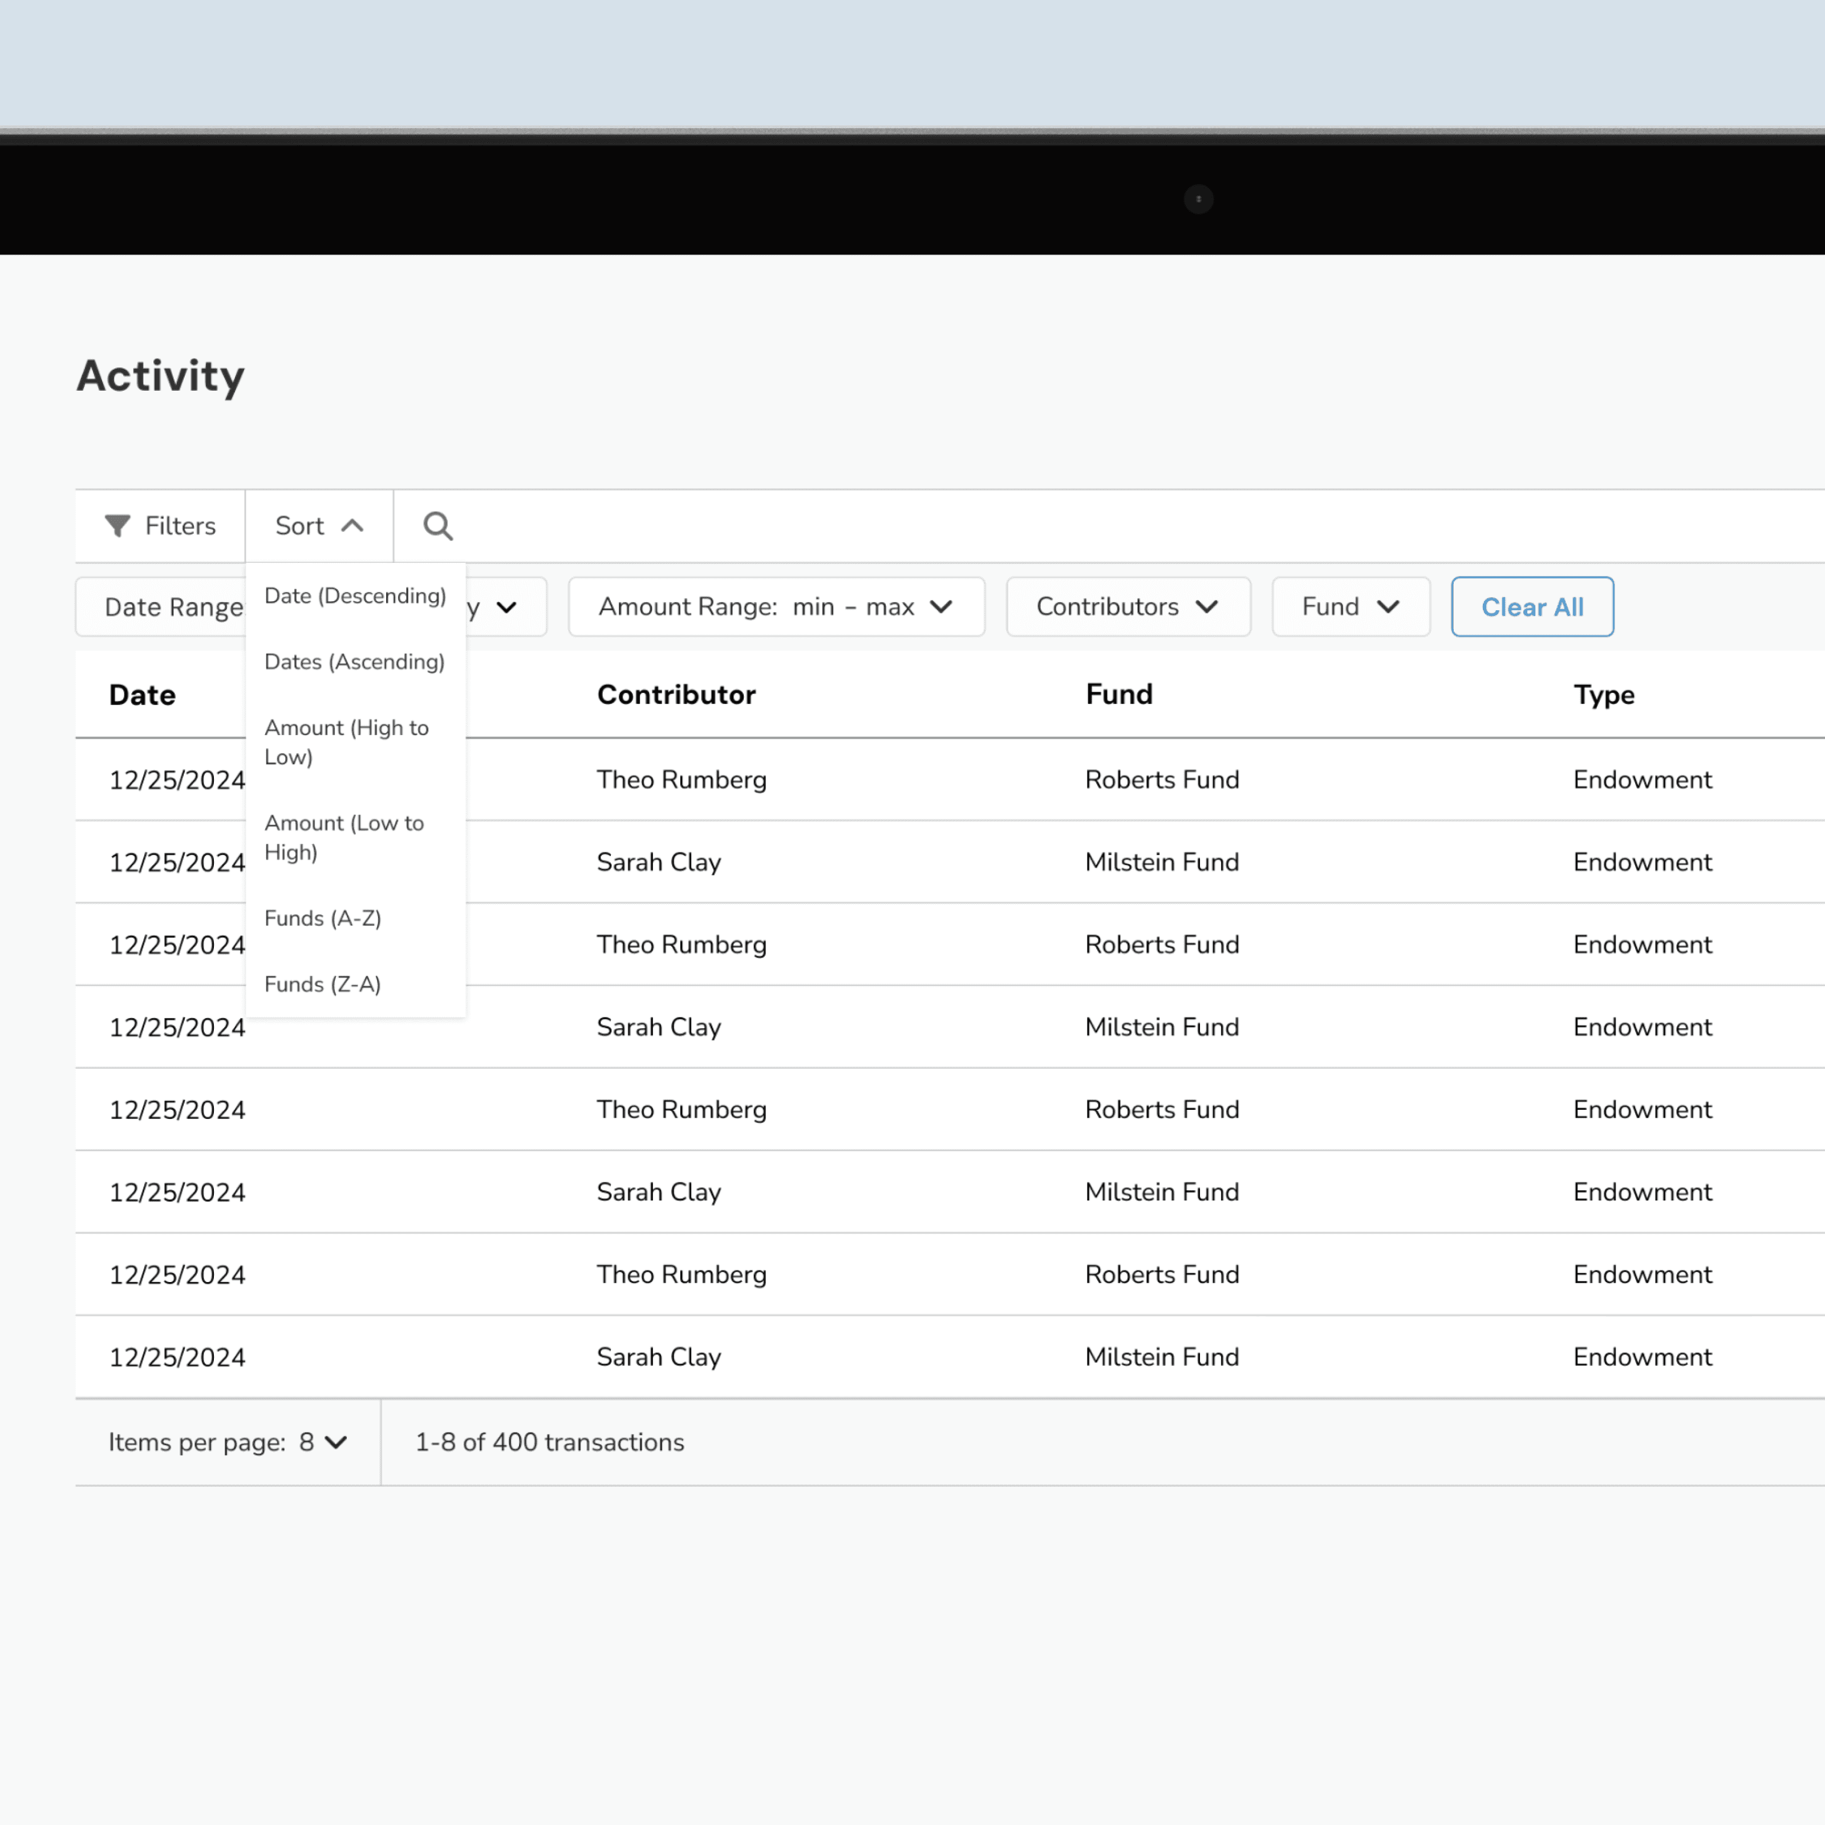1825x1825 pixels.
Task: Click the search magnifier icon
Action: point(437,526)
